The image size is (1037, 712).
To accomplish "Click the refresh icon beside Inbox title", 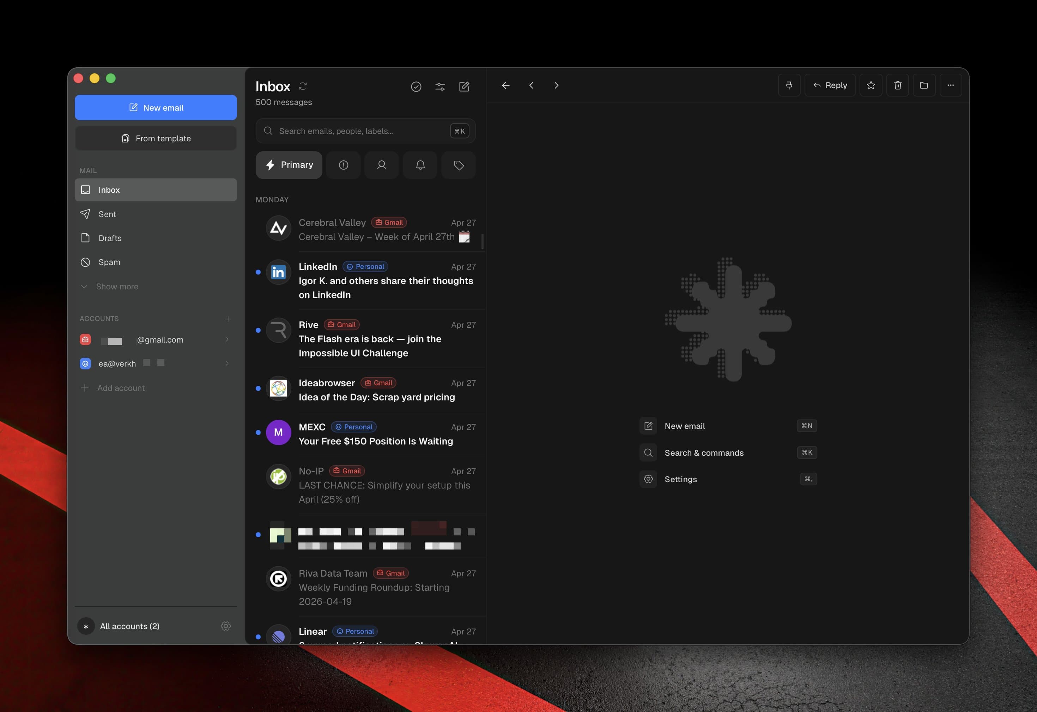I will click(303, 86).
